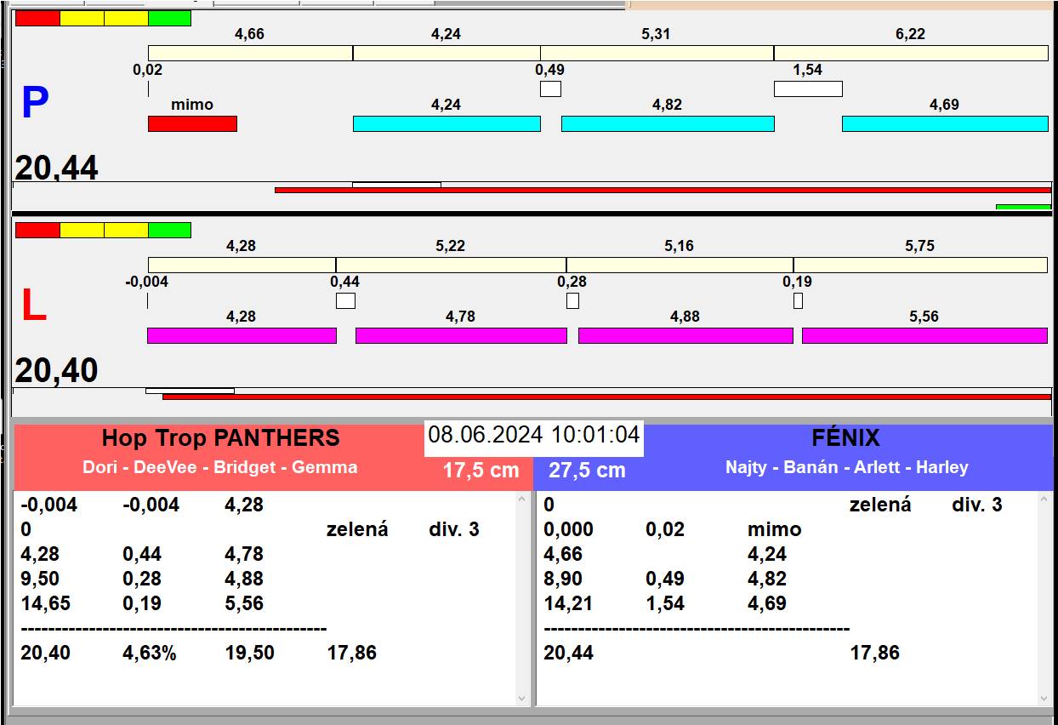Click the small green bar in lane P
This screenshot has width=1058, height=725.
[1023, 206]
